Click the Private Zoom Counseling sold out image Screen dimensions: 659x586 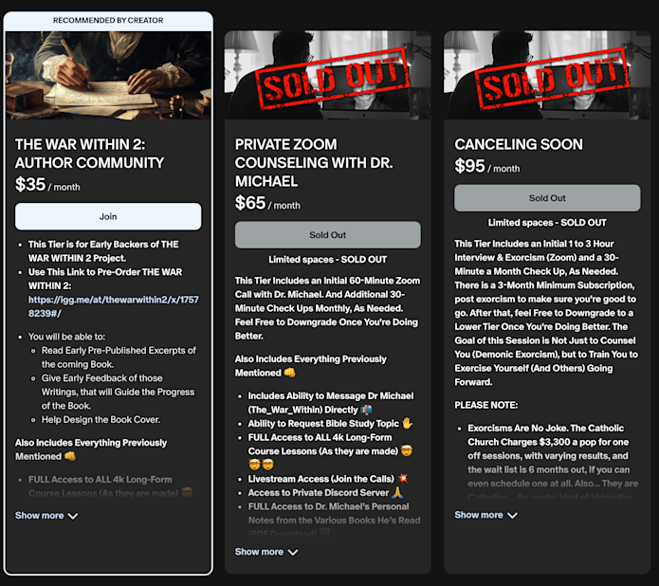pos(328,75)
